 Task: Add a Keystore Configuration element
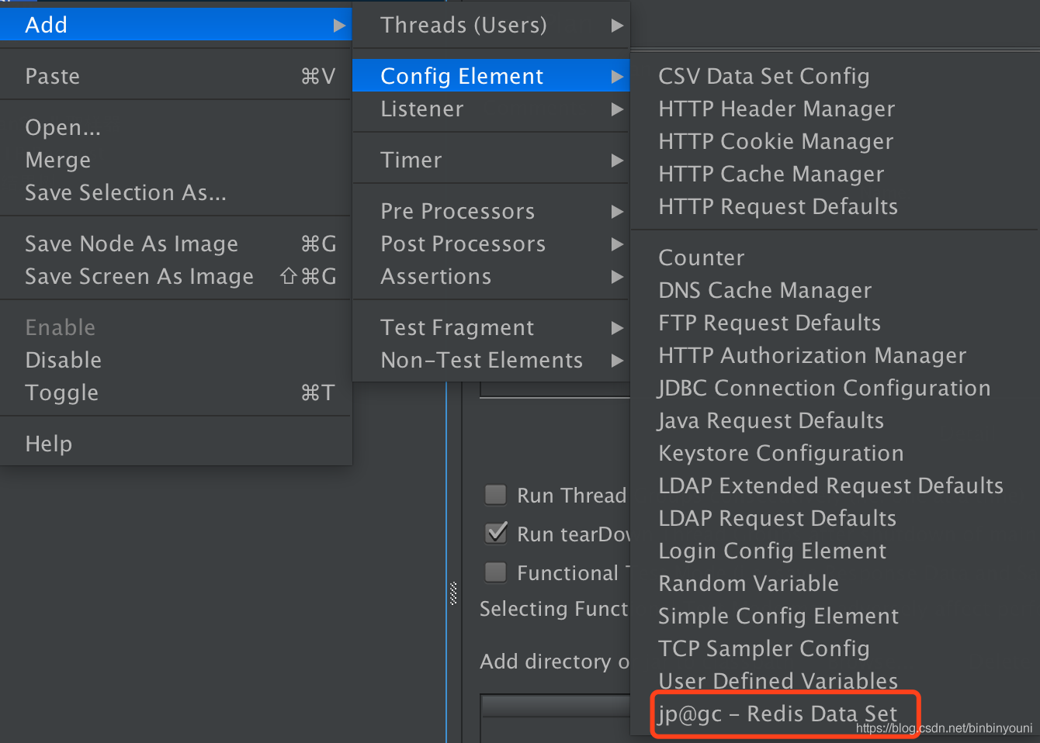835,453
